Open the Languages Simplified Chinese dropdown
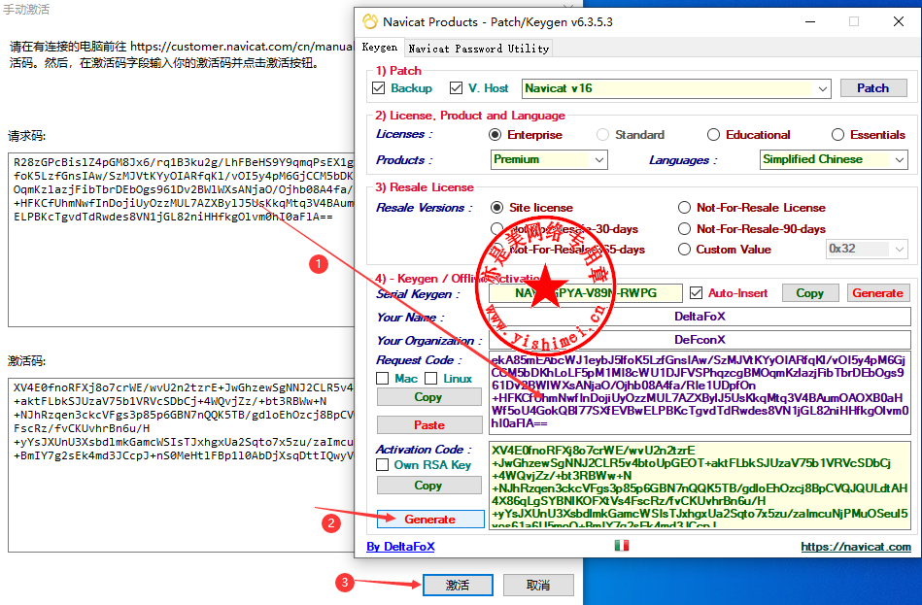This screenshot has width=922, height=605. pos(834,159)
